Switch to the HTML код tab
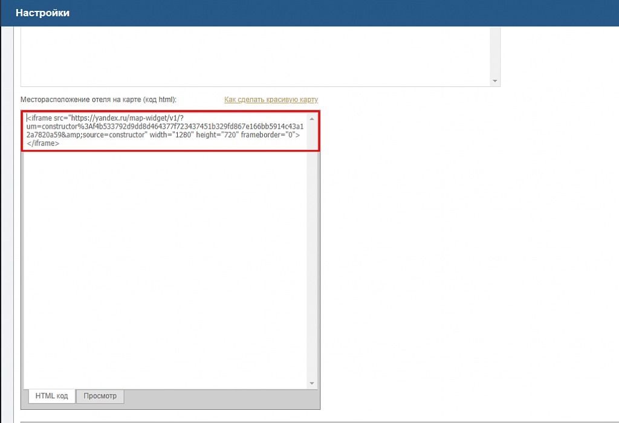 52,396
